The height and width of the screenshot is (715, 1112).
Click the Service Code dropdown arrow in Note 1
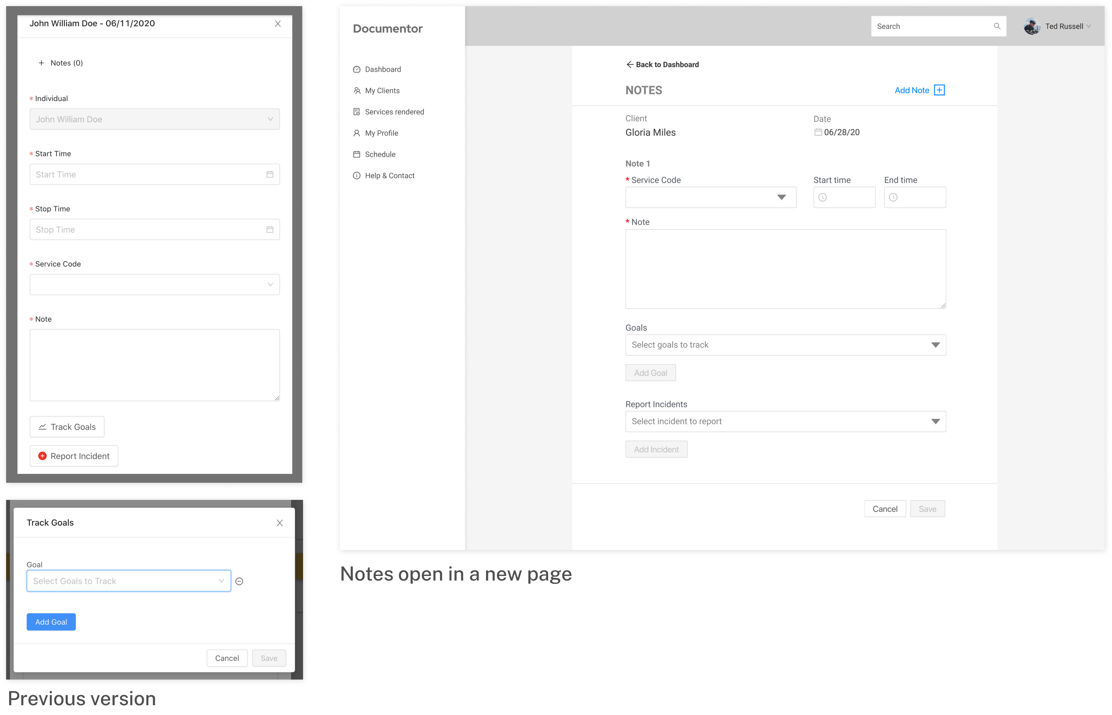(x=781, y=197)
